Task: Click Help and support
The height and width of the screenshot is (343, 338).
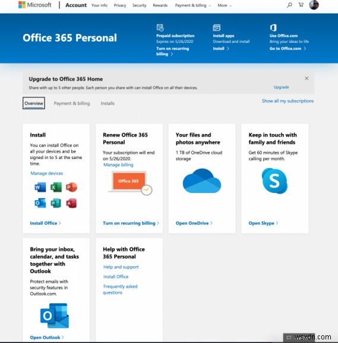Action: [x=121, y=267]
